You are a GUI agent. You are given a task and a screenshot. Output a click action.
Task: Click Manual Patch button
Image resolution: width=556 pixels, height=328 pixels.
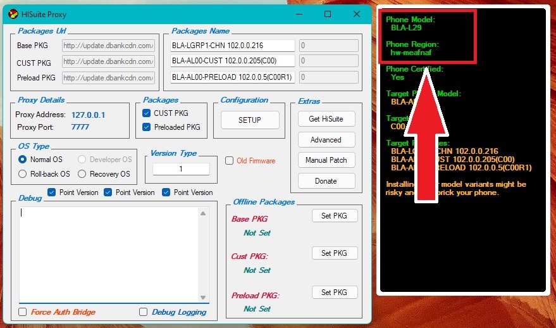click(326, 160)
